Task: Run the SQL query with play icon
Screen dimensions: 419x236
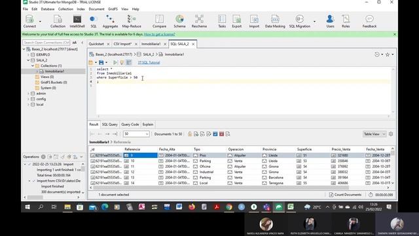Action: tap(115, 62)
